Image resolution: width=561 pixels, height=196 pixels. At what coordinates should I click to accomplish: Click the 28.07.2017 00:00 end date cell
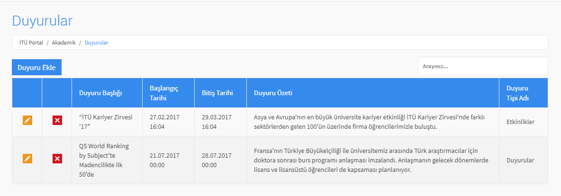click(217, 160)
